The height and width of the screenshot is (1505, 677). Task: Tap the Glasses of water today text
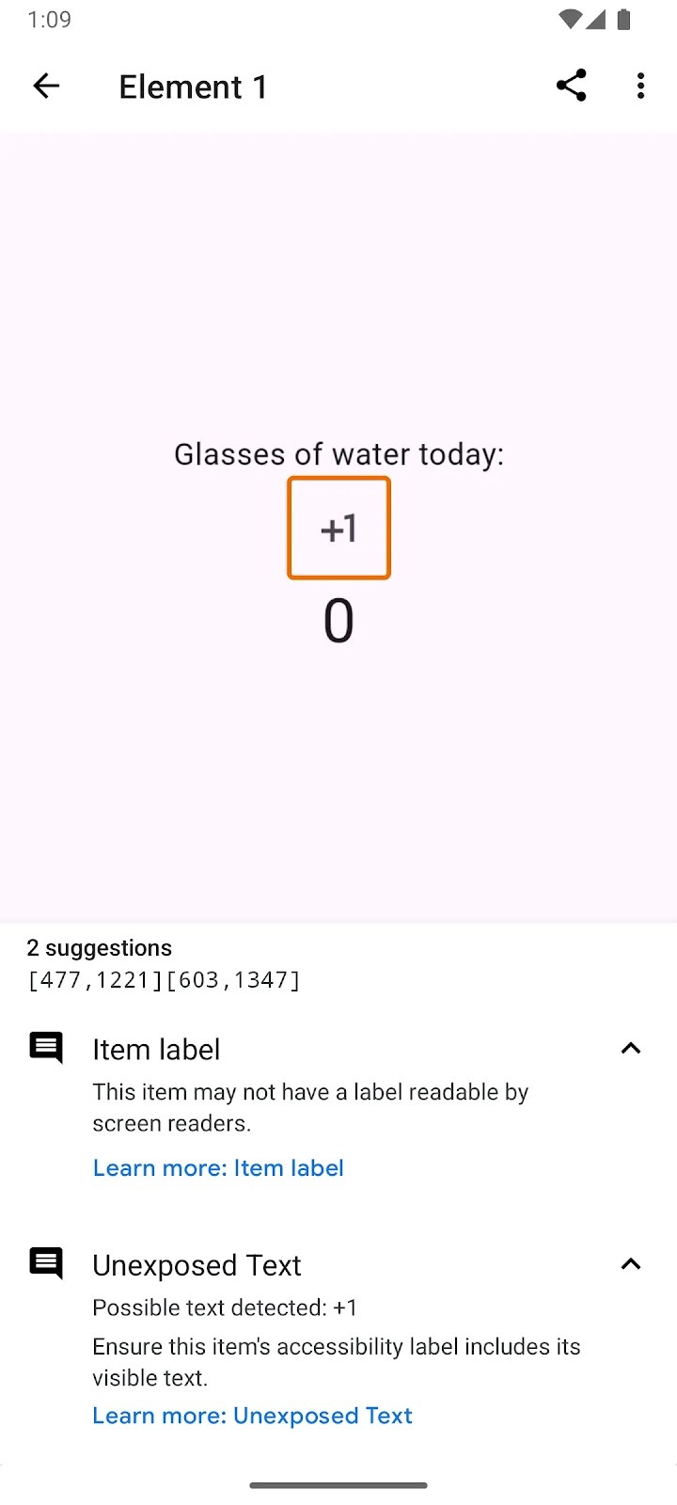click(x=338, y=454)
